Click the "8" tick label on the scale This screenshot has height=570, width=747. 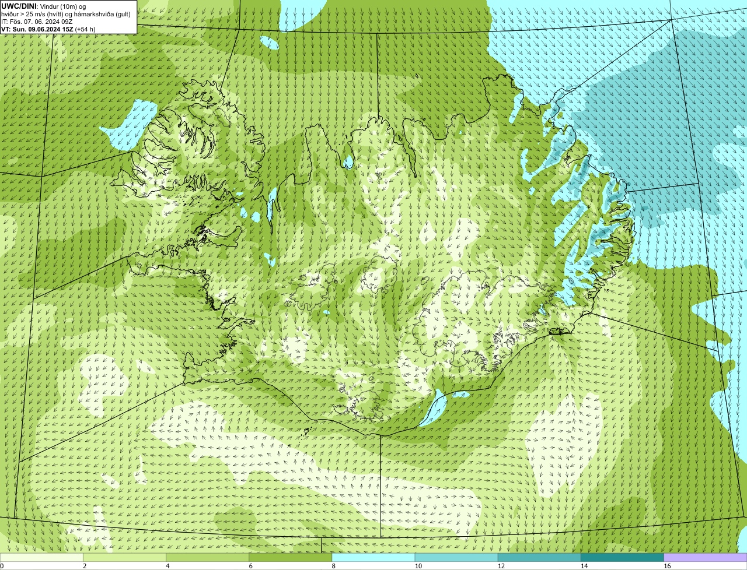(x=333, y=566)
